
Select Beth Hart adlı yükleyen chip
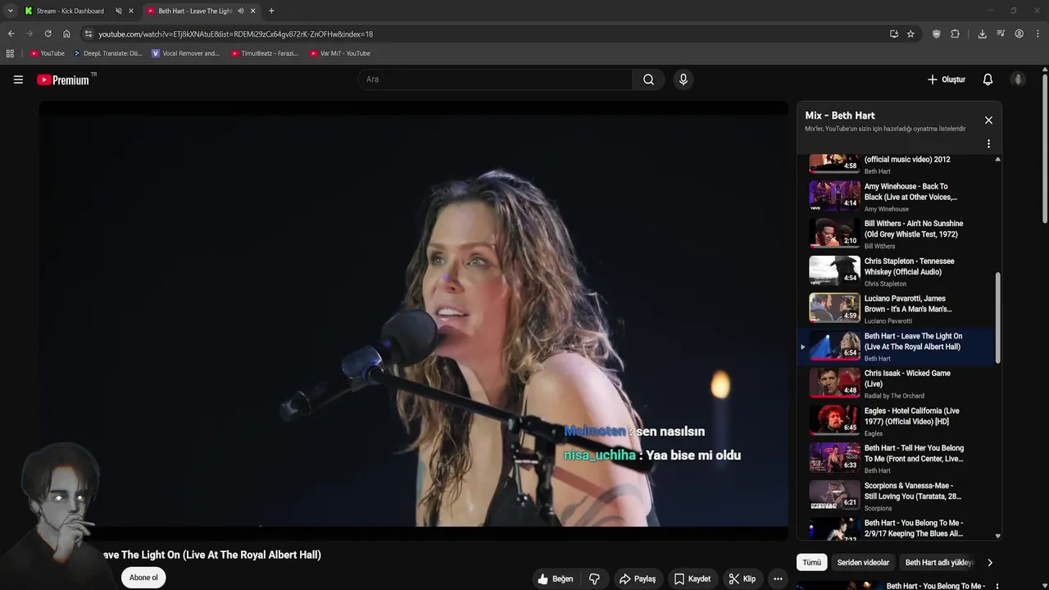(939, 563)
